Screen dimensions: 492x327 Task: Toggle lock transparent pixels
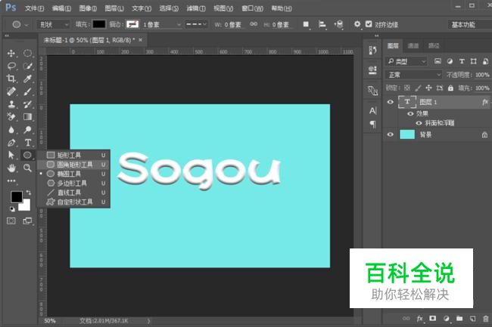coord(407,88)
